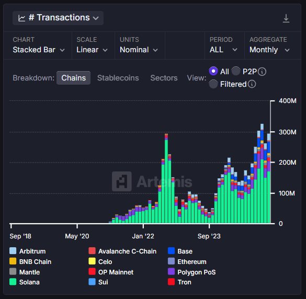Click the Jan '22 x-axis label
Screen dimensions: 306x299
click(143, 236)
